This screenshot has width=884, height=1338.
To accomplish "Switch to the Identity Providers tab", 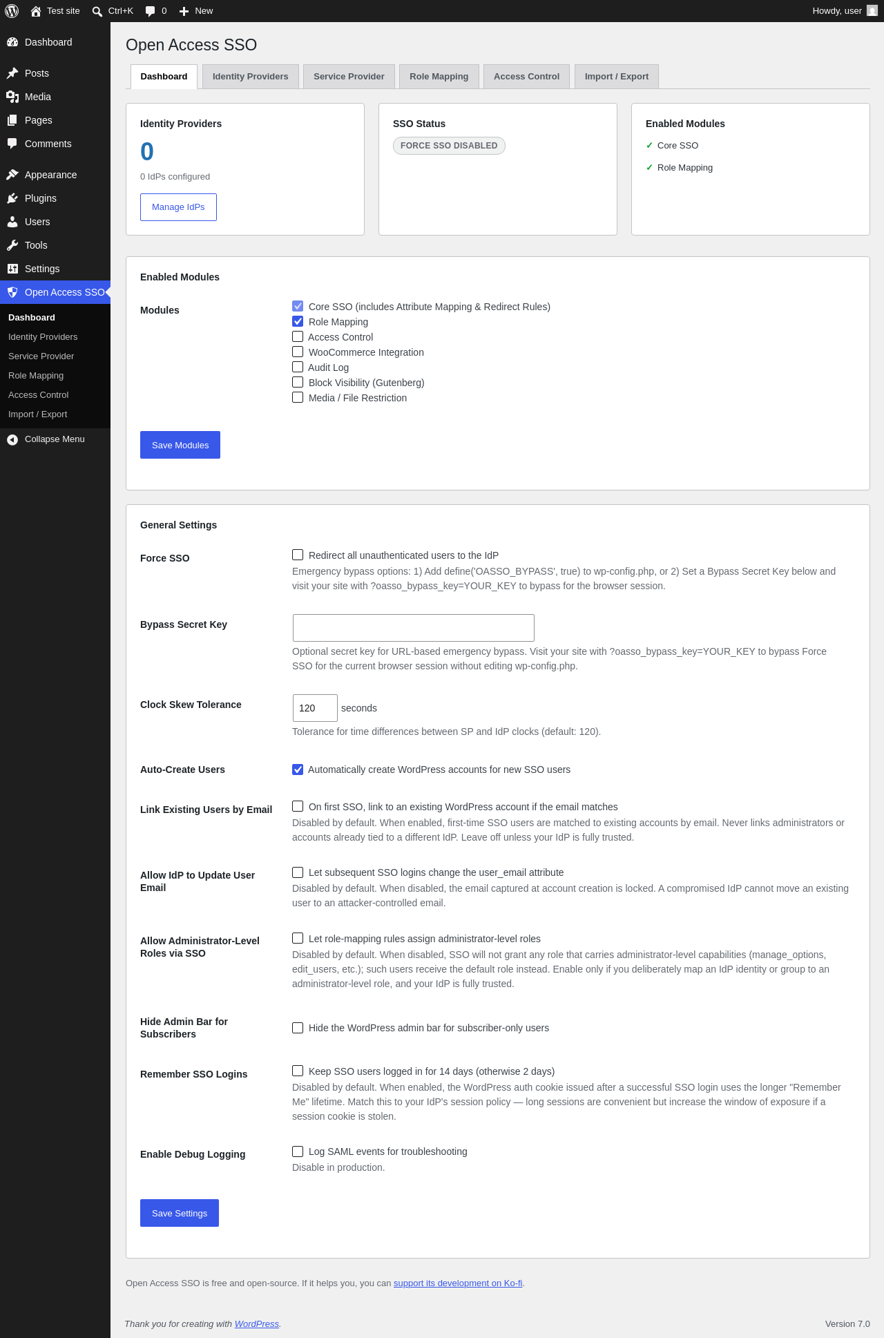I will 251,77.
